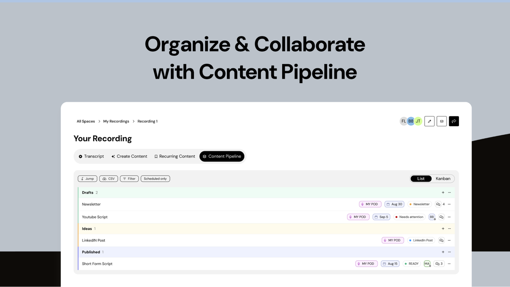This screenshot has height=287, width=510.
Task: Export the pipeline using the CSV icon
Action: (x=108, y=179)
